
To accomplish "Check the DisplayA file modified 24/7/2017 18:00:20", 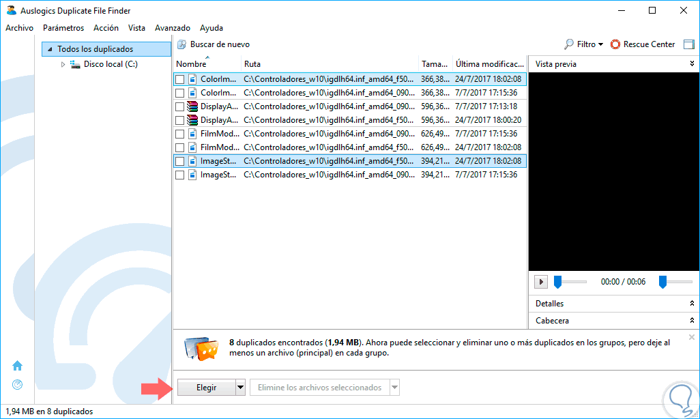I will pos(180,120).
